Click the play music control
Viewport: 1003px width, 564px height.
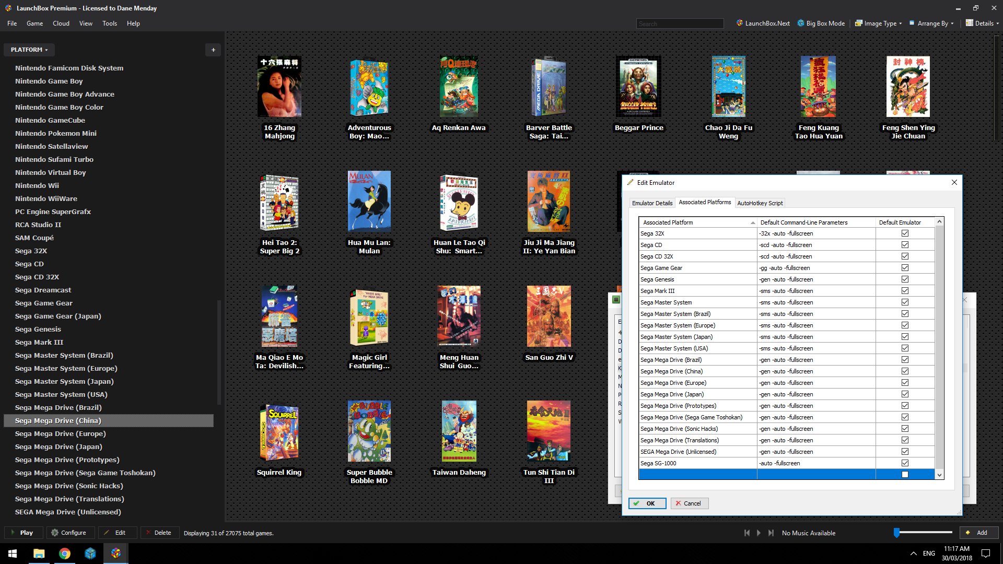point(759,533)
